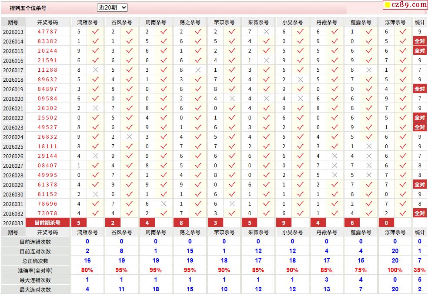Viewport: 428px width, 296px height.
Task: Click the red current-period number 9 under 小旻杀号
Action: pyautogui.click(x=284, y=223)
